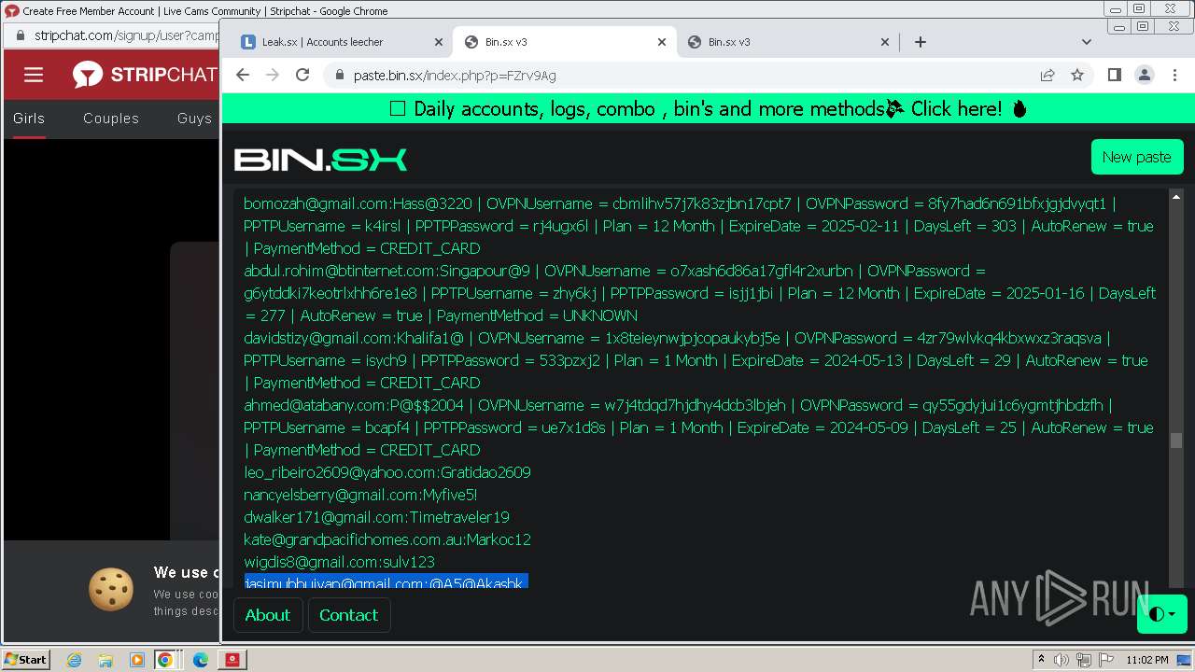Close the active Bin.sx v3 tab
Viewport: 1195px width, 672px height.
click(x=662, y=42)
